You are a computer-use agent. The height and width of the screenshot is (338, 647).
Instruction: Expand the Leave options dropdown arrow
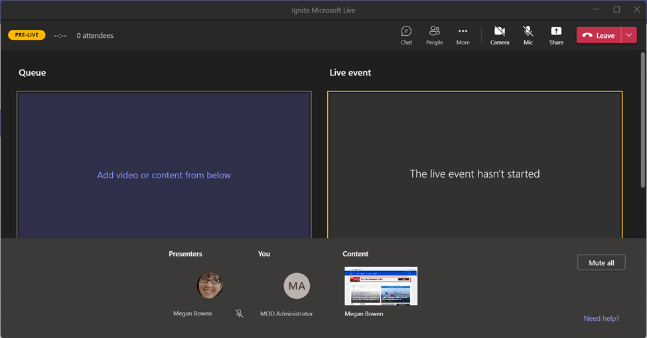(629, 35)
